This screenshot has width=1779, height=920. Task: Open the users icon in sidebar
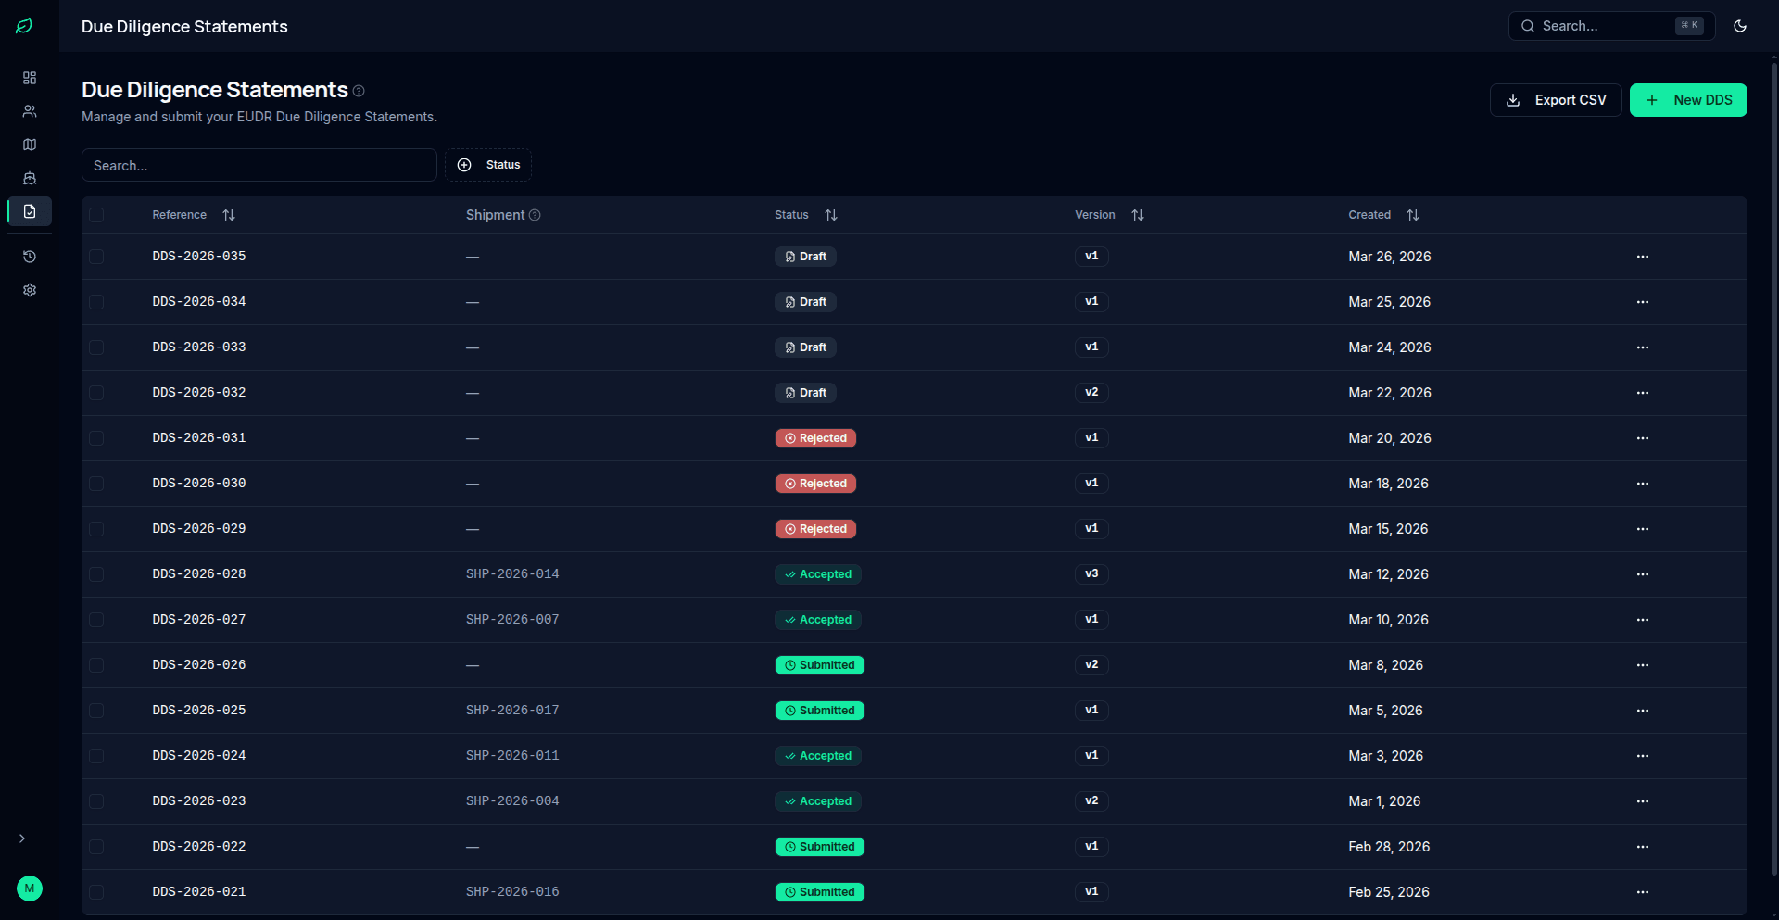click(x=30, y=111)
